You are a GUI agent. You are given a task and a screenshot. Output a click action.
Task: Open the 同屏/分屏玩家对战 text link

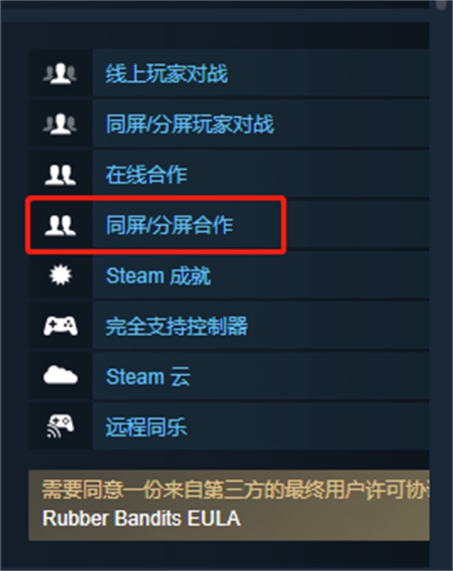190,124
